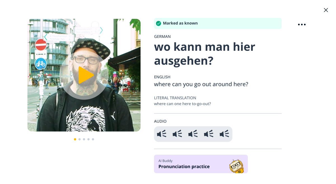Open the three-dots more options menu
This screenshot has width=336, height=184.
(302, 25)
